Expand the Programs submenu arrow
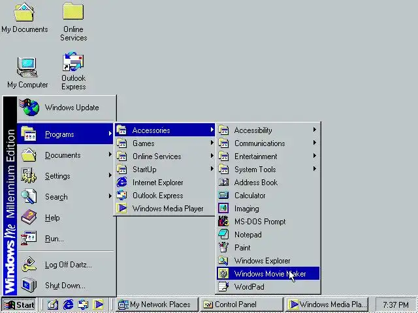The height and width of the screenshot is (313, 418). coord(110,134)
